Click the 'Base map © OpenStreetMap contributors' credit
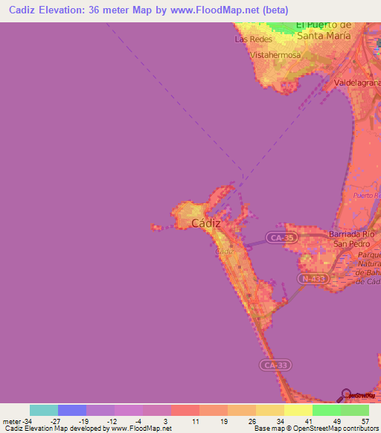Image resolution: width=381 pixels, height=433 pixels. pos(316,429)
